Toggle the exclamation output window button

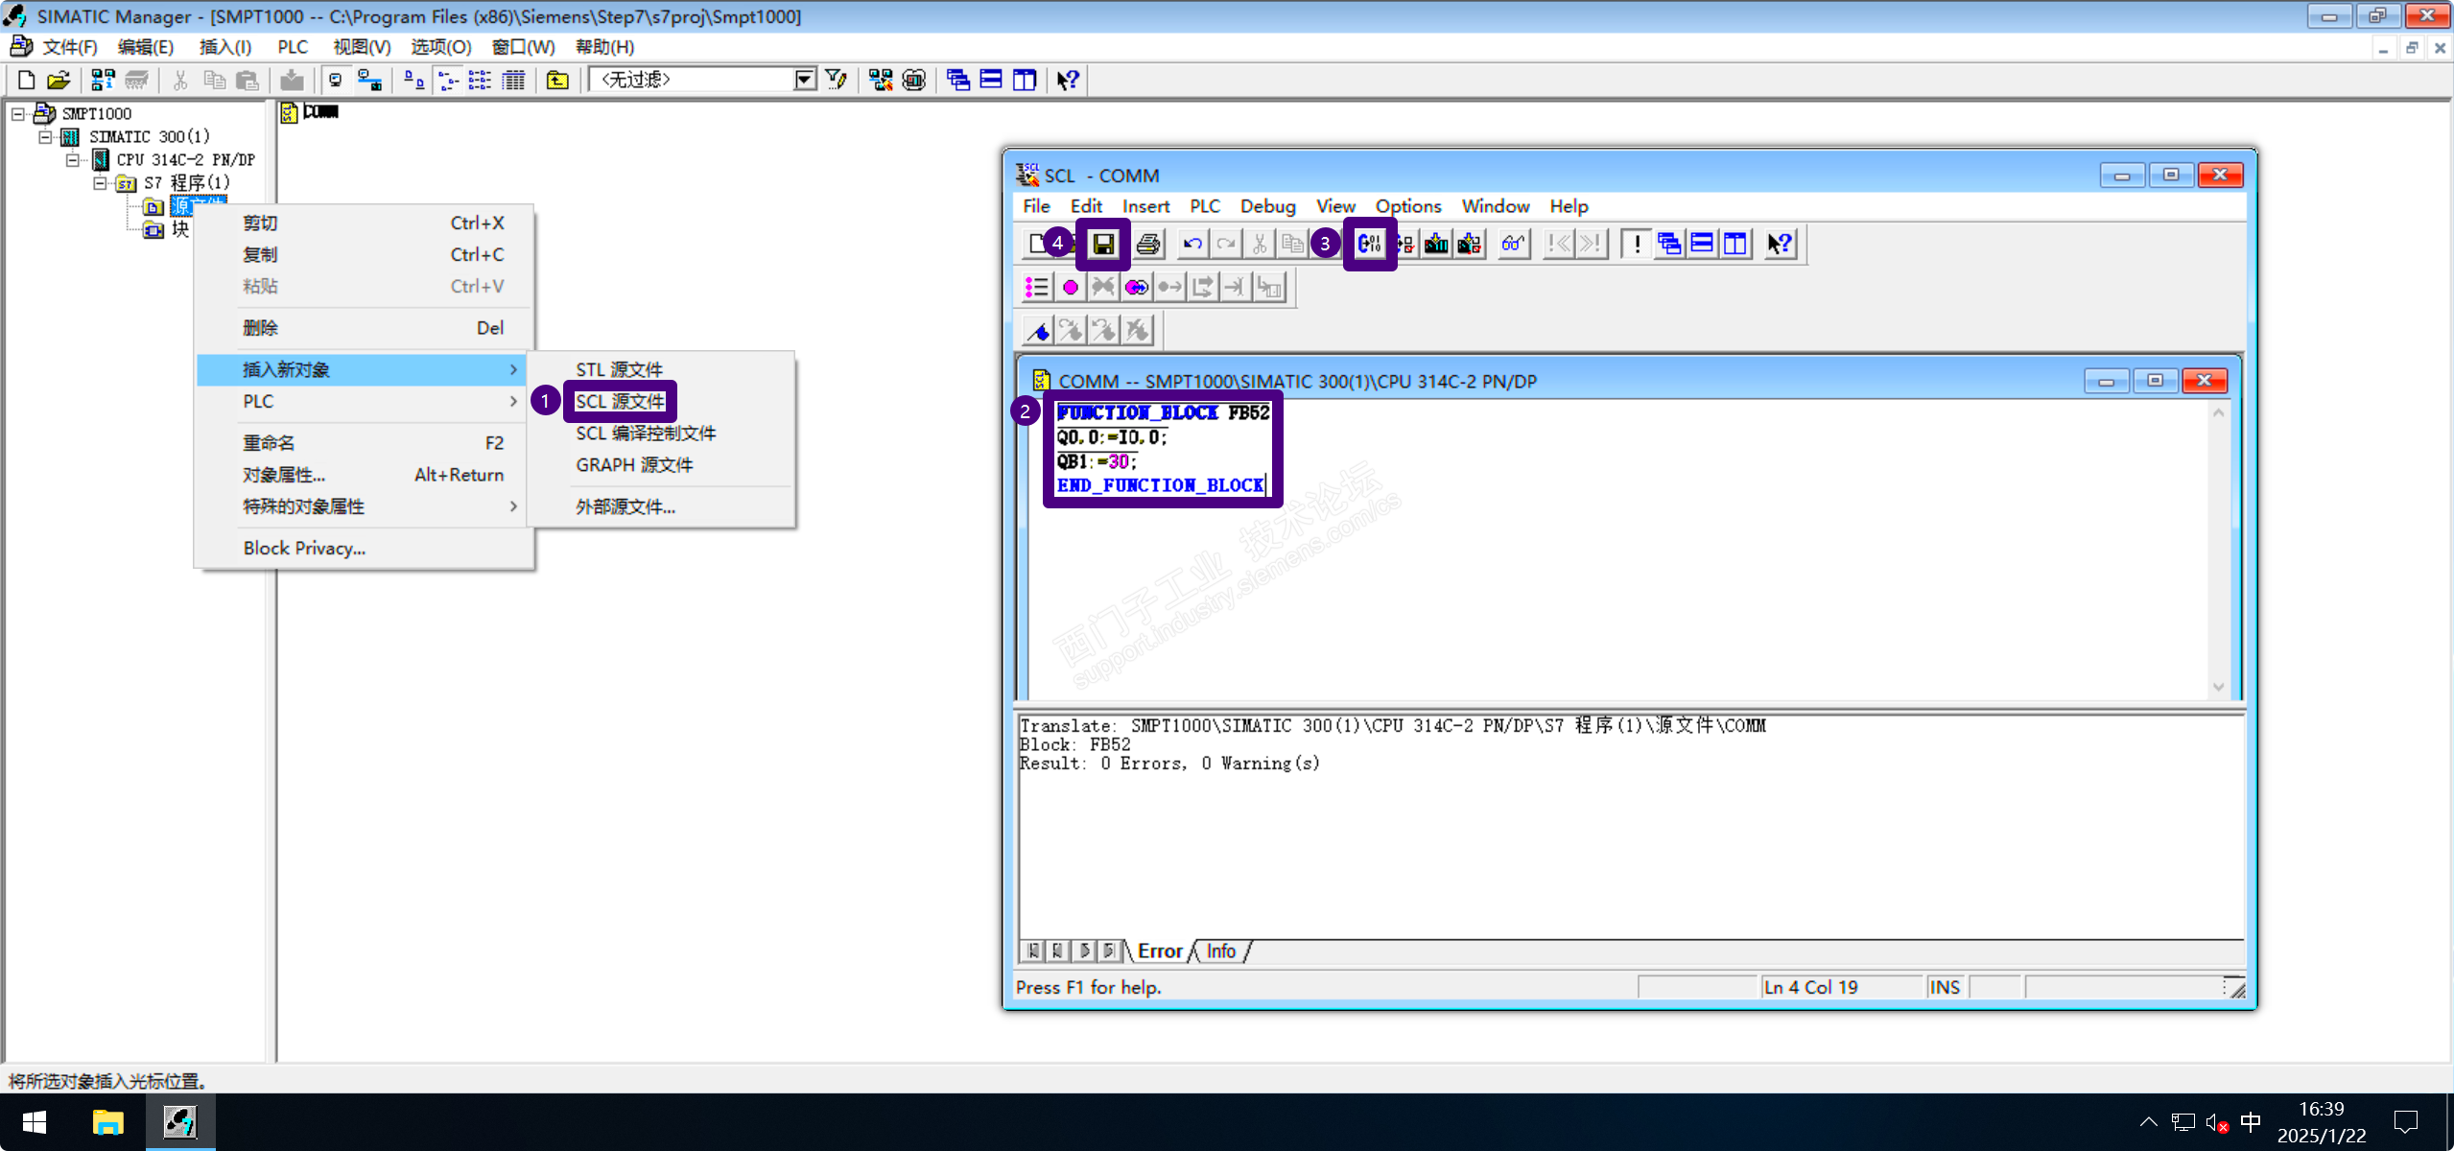1637,244
